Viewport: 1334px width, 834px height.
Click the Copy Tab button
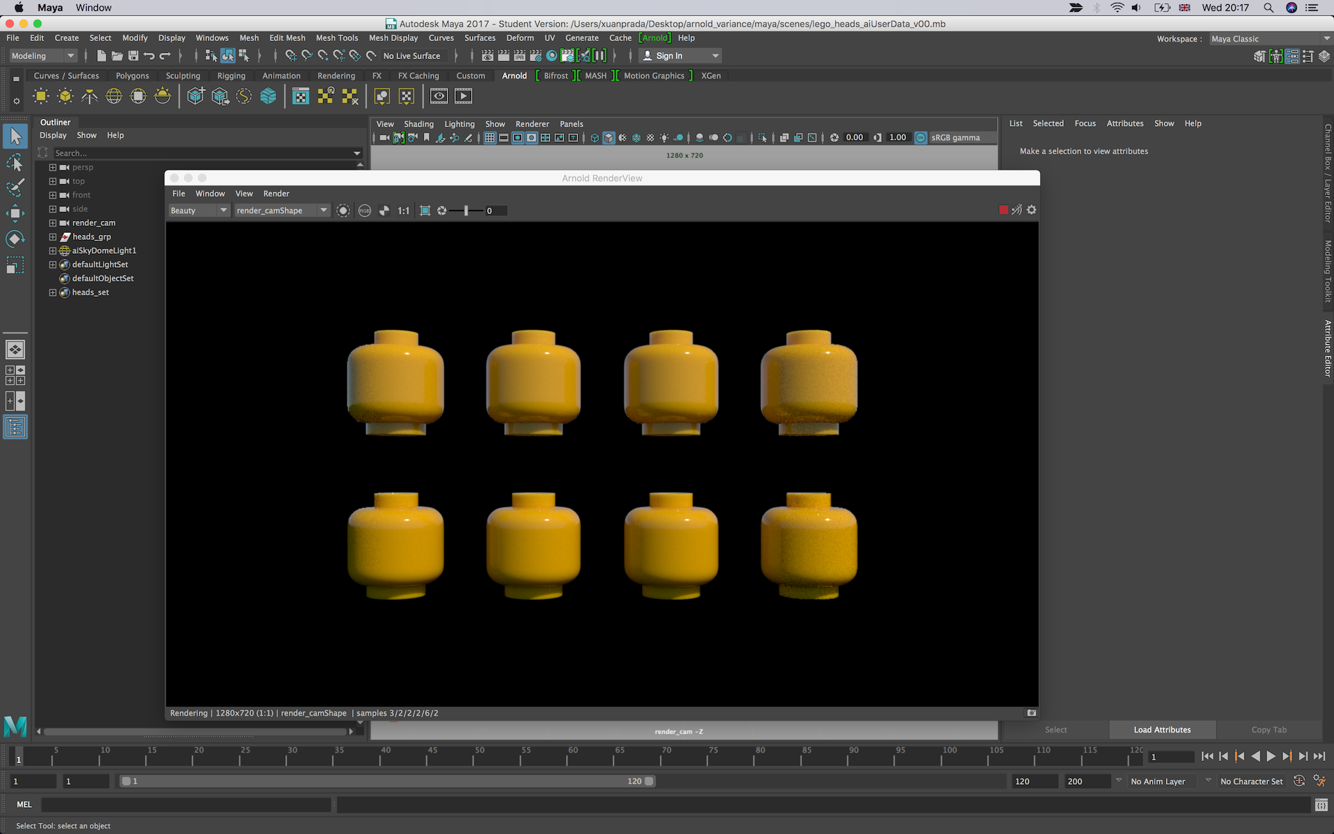tap(1269, 730)
